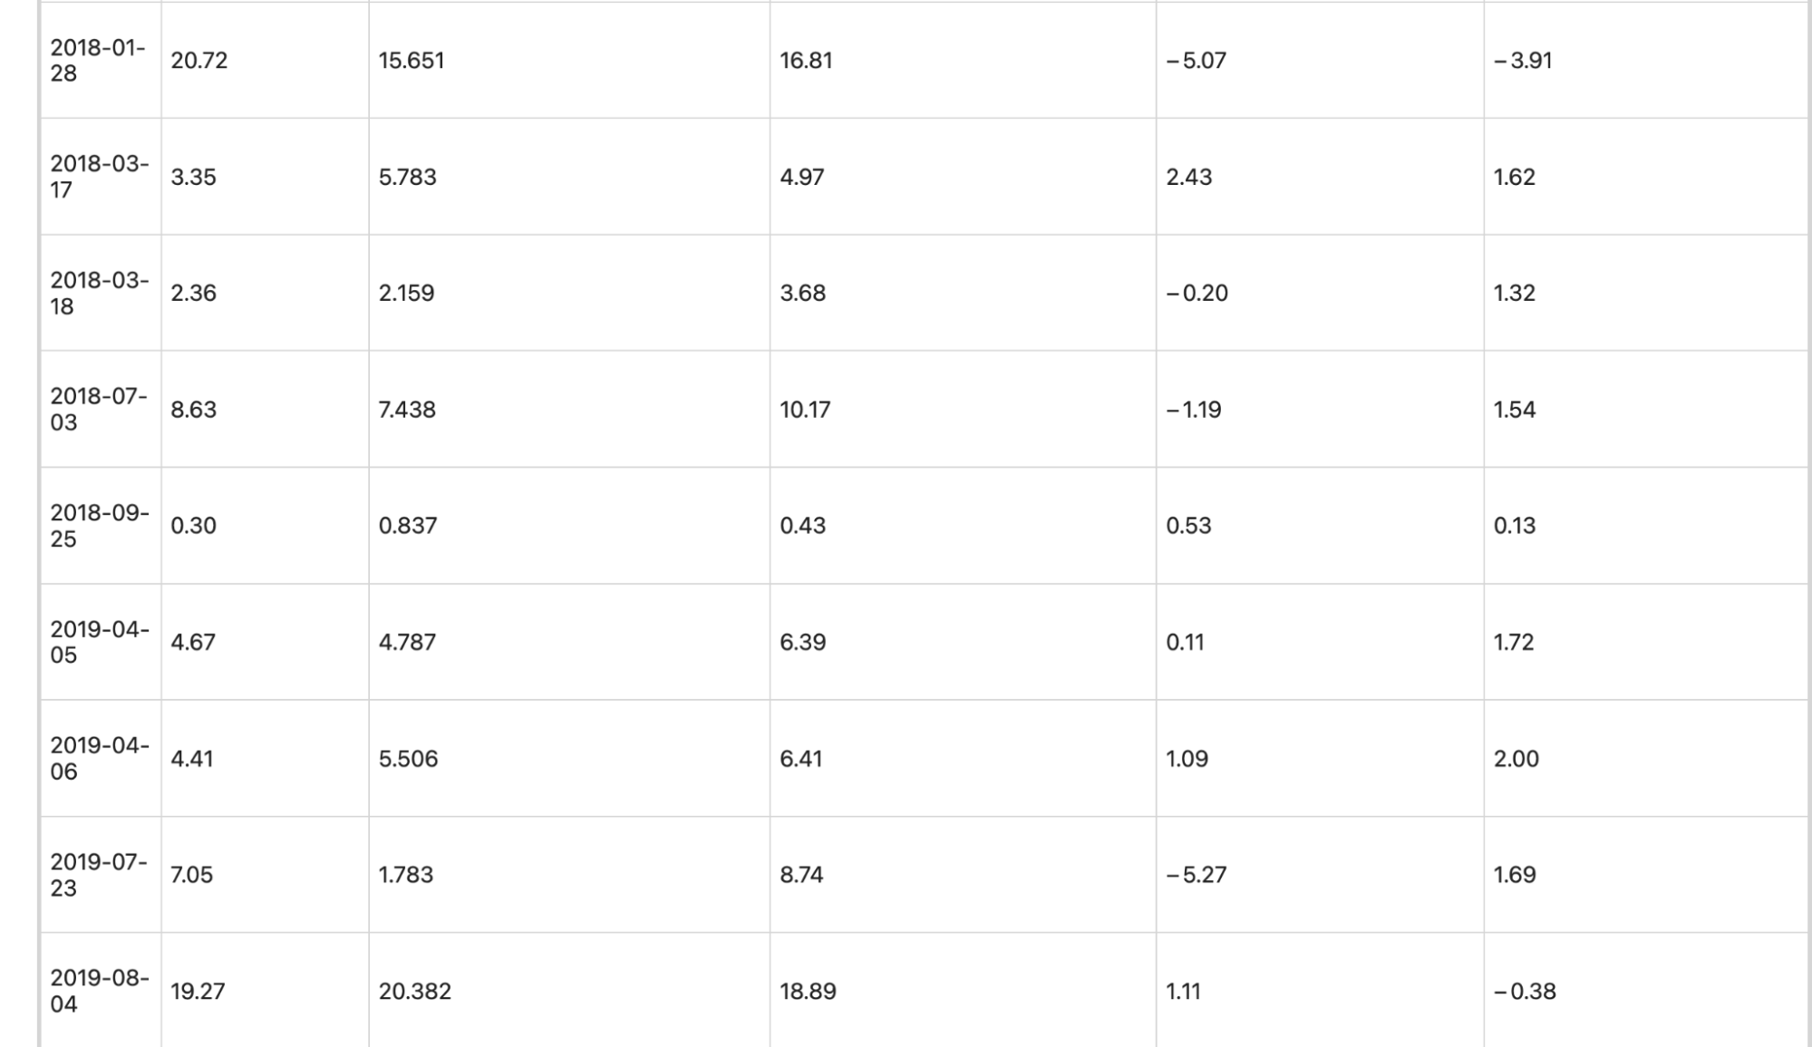Select the value 20.72 cell
The image size is (1812, 1047).
(x=265, y=60)
